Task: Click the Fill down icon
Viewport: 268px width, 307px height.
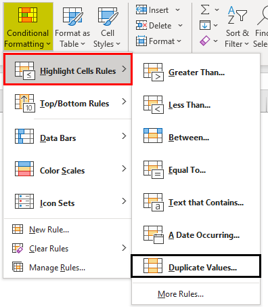Action: click(x=205, y=25)
